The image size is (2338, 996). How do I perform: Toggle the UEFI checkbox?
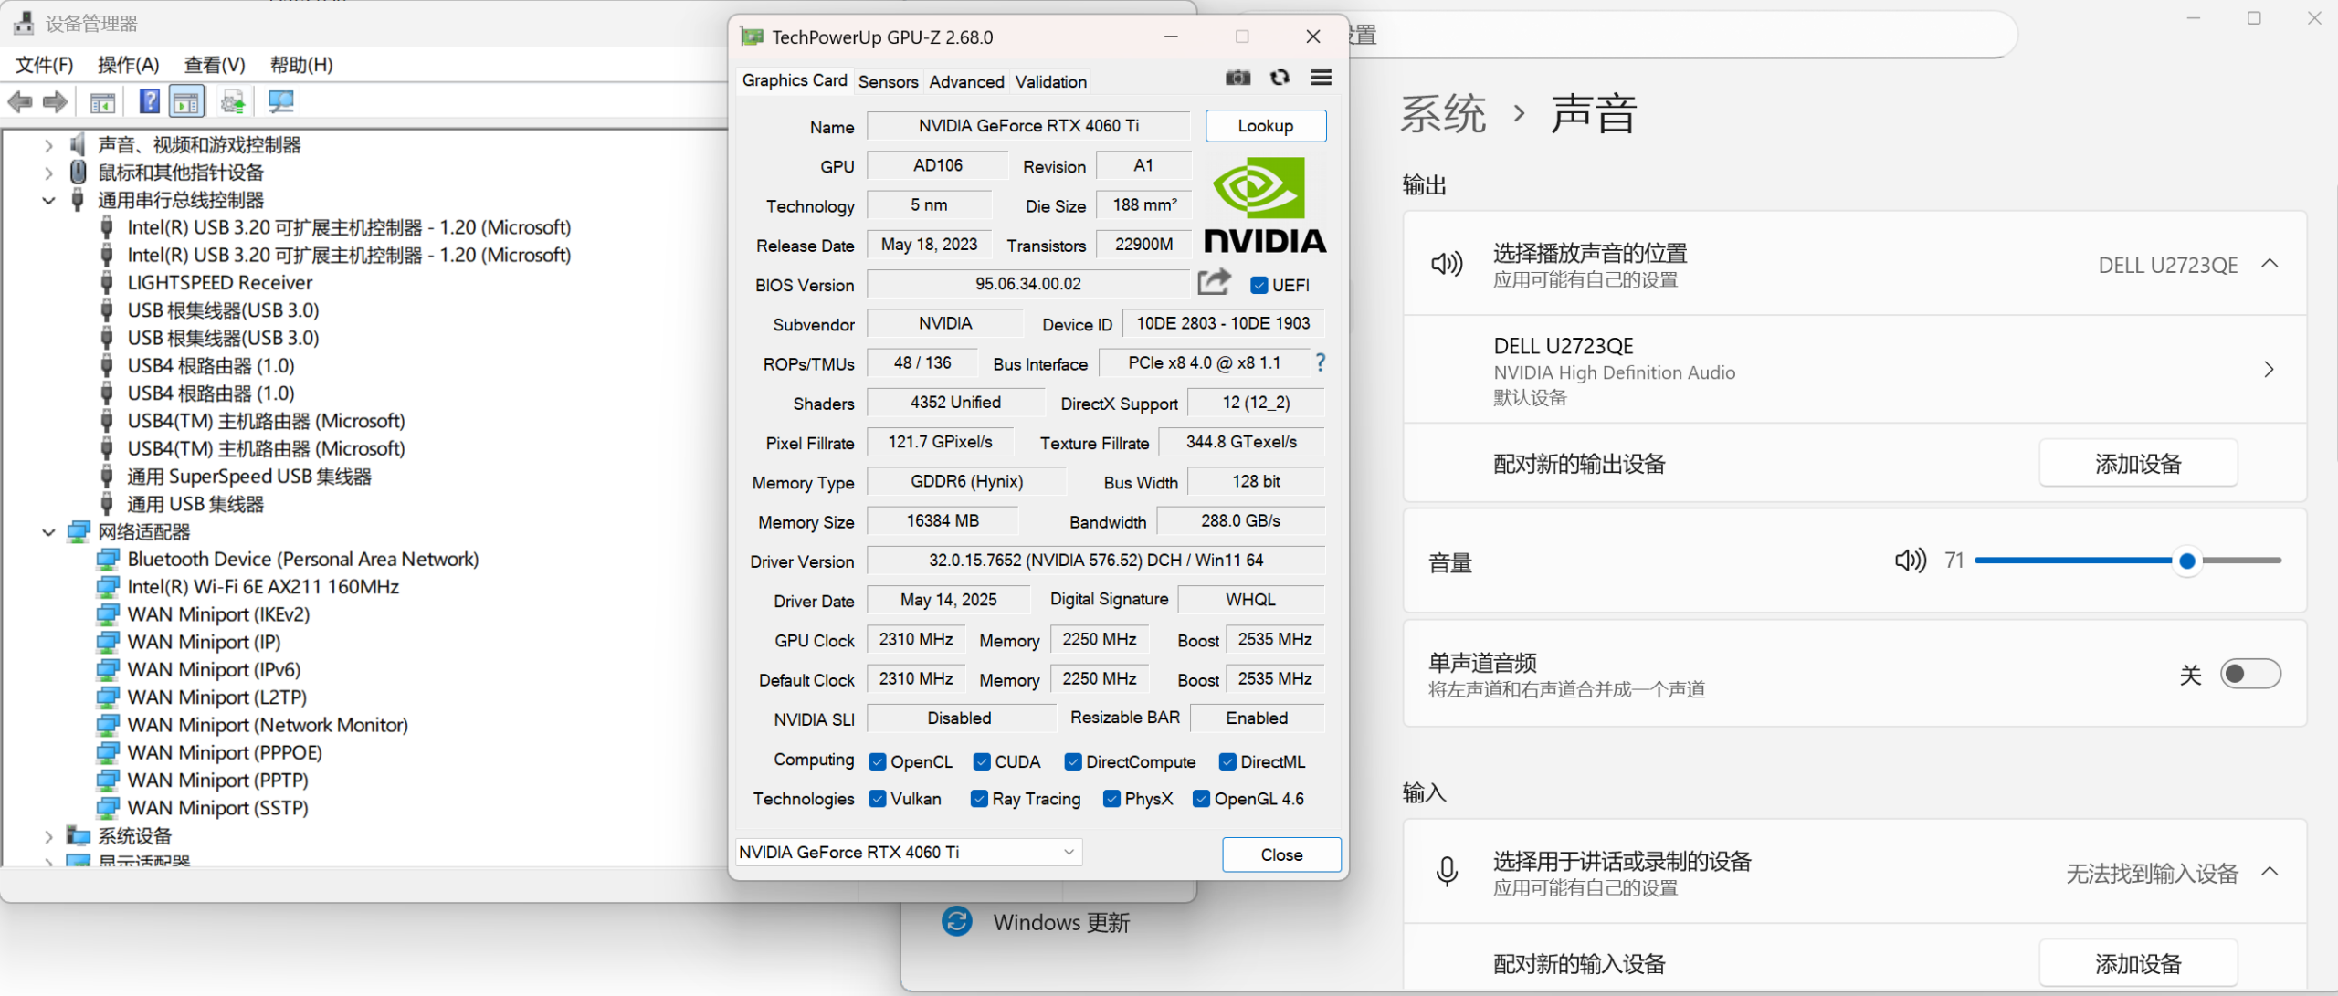click(x=1259, y=286)
